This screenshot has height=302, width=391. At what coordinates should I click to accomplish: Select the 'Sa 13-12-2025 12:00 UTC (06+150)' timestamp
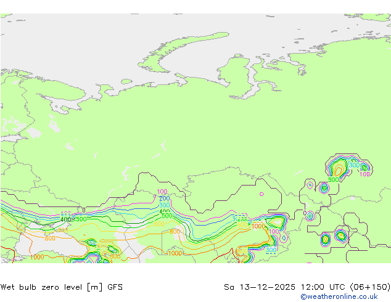pyautogui.click(x=307, y=287)
